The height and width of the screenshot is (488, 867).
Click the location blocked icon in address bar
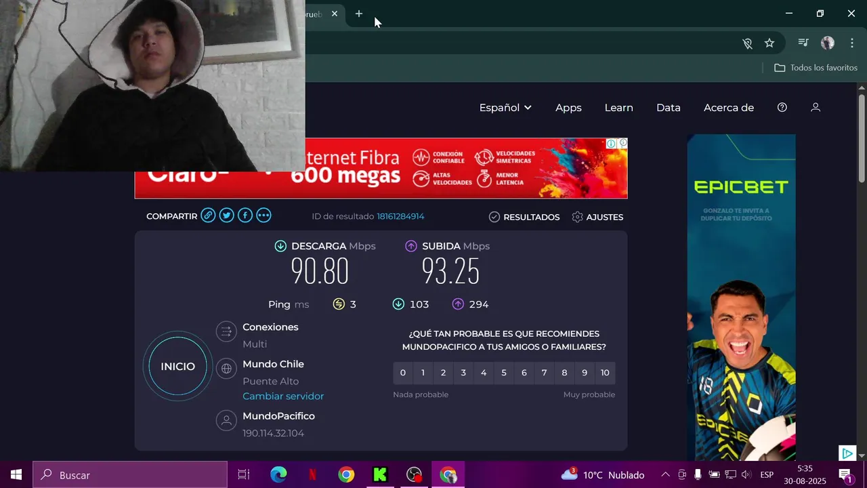click(747, 43)
